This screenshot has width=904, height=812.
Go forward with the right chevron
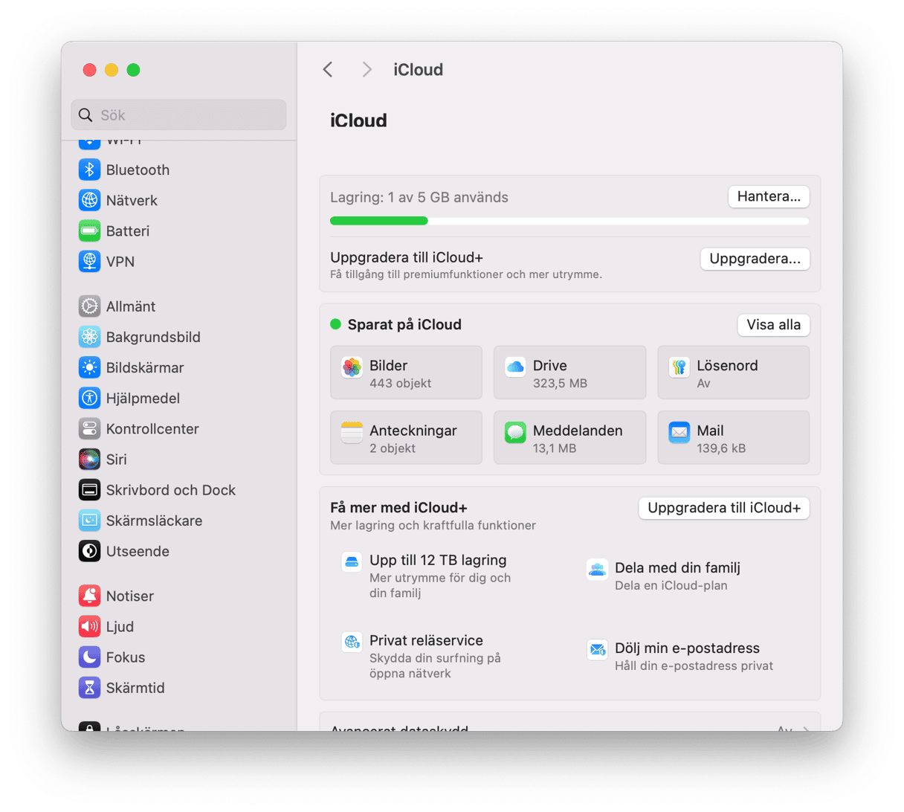click(367, 69)
